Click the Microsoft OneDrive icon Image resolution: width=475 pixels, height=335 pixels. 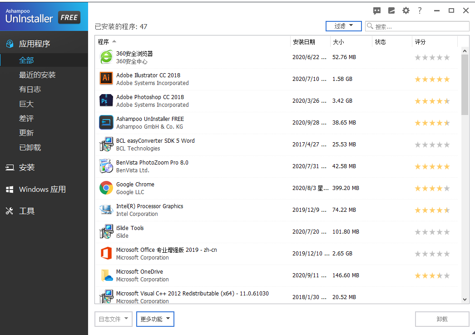tap(106, 275)
